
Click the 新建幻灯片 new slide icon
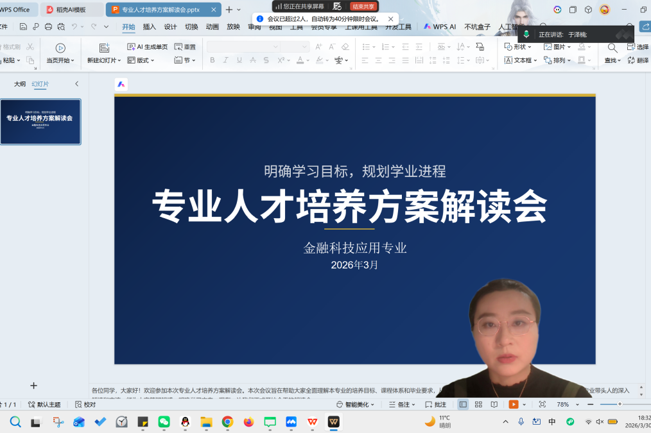104,47
